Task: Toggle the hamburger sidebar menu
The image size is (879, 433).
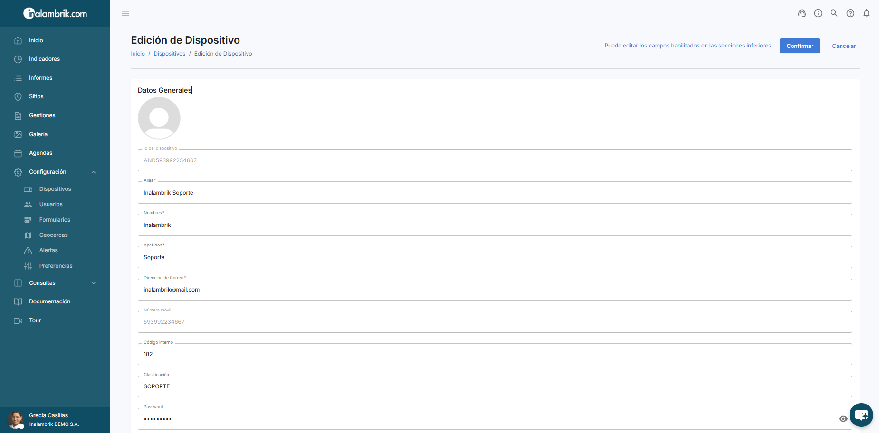Action: coord(125,13)
